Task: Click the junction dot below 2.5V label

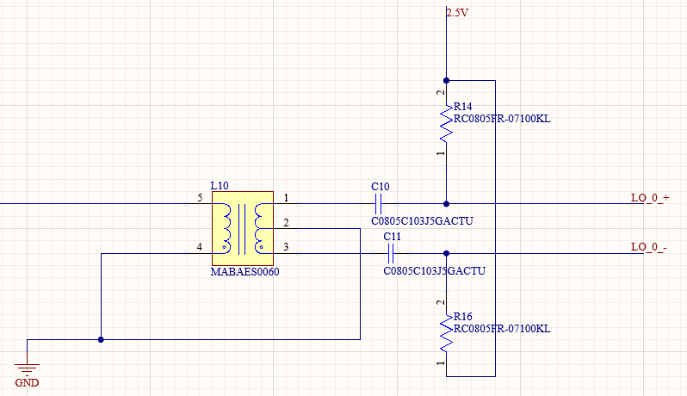Action: tap(446, 81)
